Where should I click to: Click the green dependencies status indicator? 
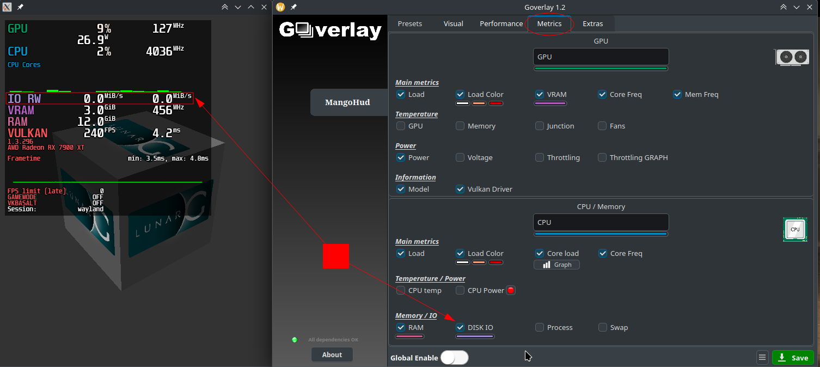pos(295,340)
